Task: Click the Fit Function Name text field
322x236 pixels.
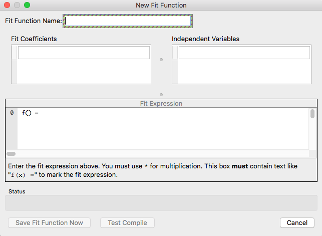Action: pyautogui.click(x=128, y=21)
